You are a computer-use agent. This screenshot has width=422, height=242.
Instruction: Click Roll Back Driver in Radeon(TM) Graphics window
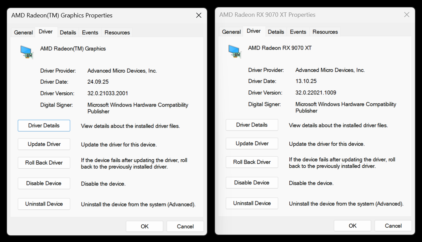tap(44, 163)
